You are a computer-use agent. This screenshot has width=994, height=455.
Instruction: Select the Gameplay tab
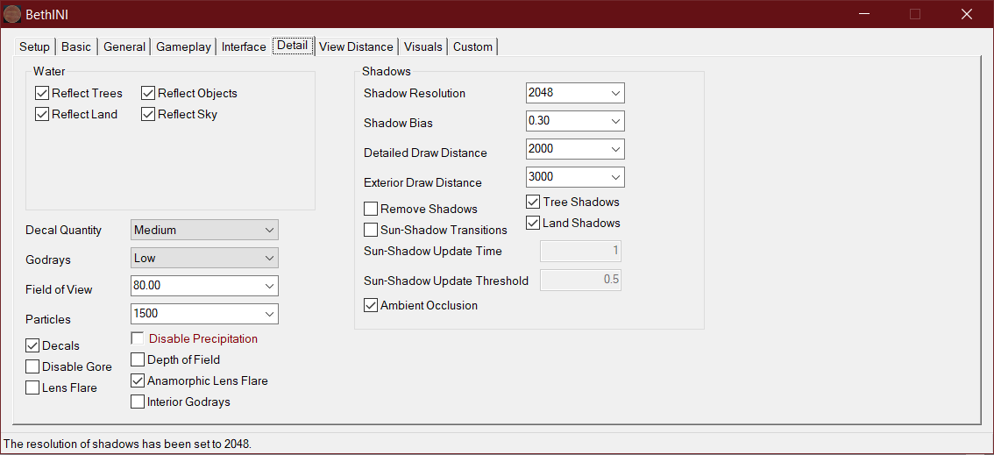[183, 46]
